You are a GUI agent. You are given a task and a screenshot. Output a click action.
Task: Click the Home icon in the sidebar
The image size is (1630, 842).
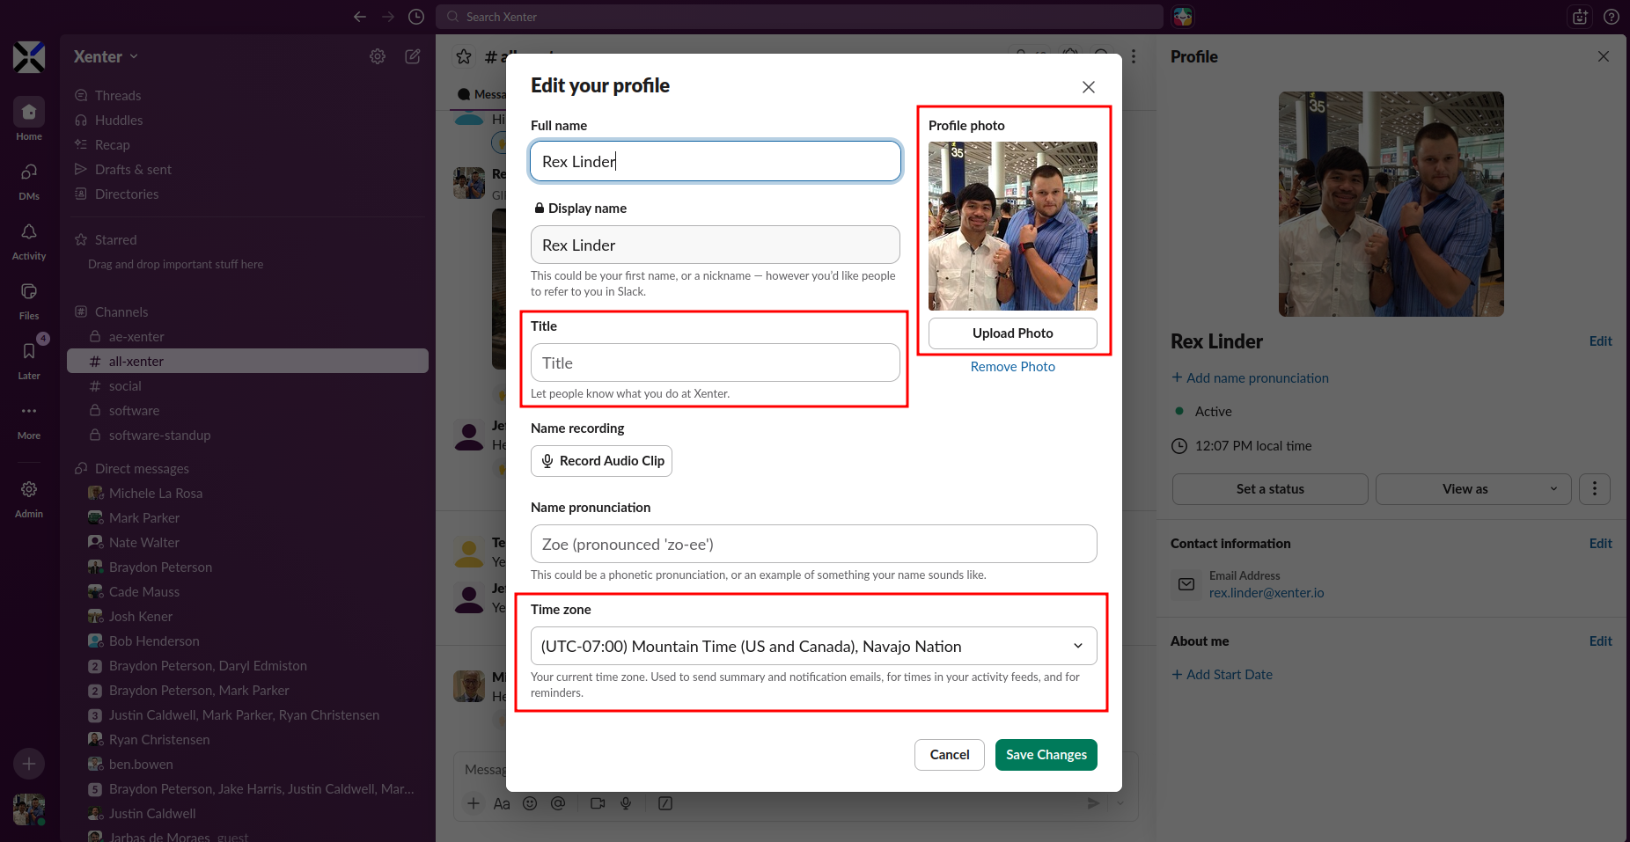(x=29, y=113)
